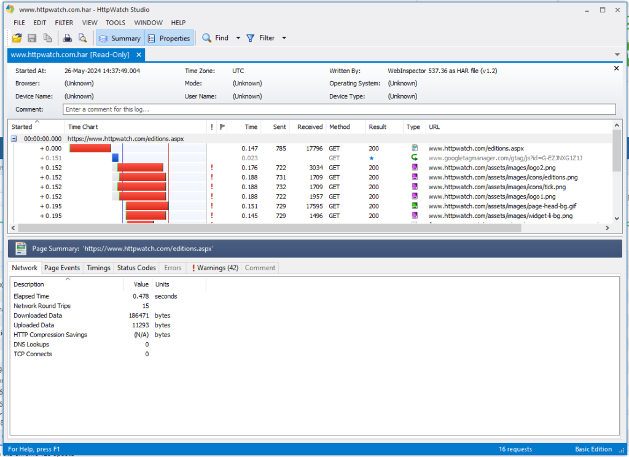Click the request list scroll down arrow
629x457 pixels.
coord(617,219)
